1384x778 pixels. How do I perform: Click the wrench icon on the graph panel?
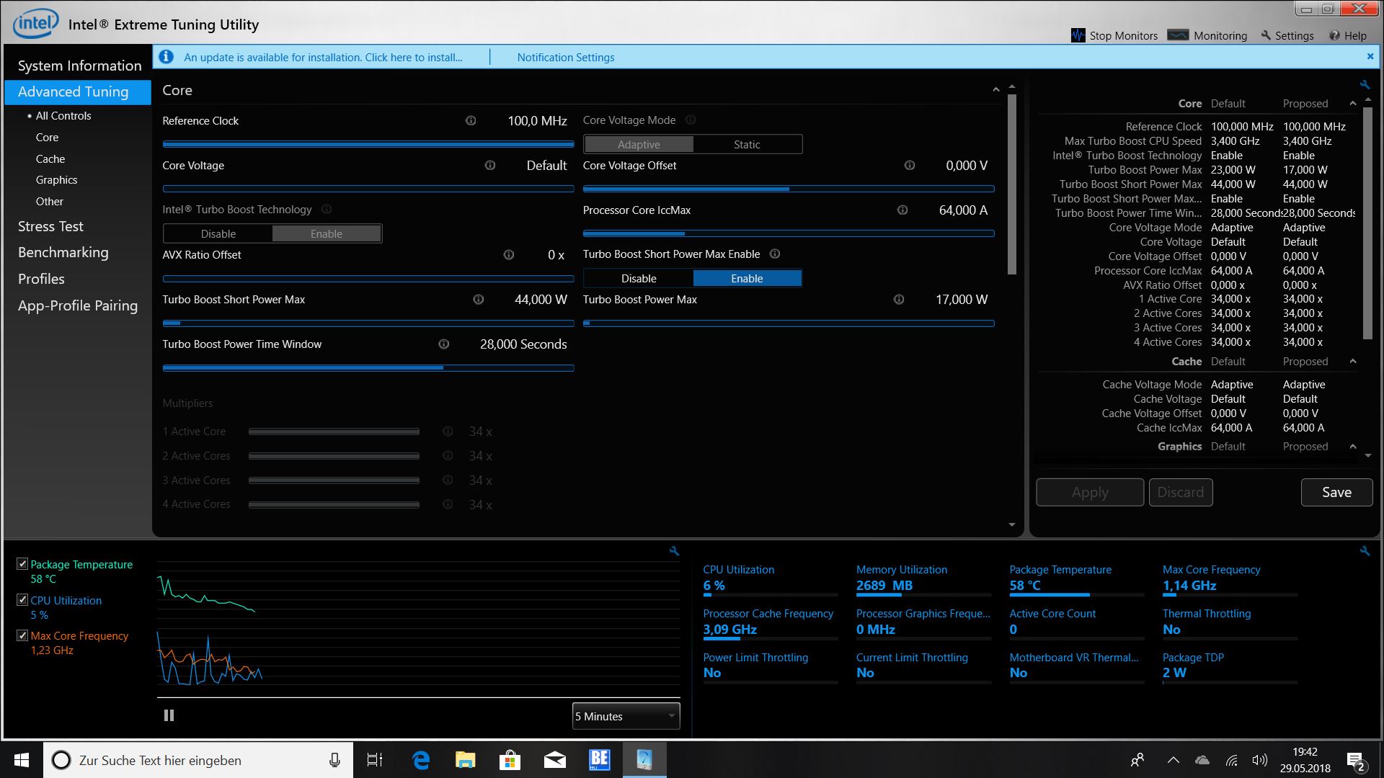(x=674, y=551)
